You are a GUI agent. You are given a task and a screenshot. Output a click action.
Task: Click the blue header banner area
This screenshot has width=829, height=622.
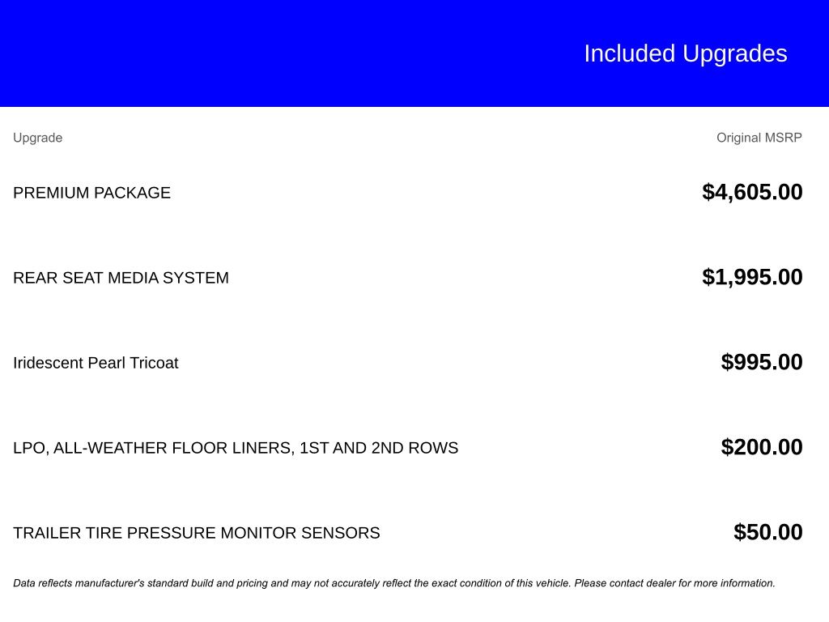(414, 53)
